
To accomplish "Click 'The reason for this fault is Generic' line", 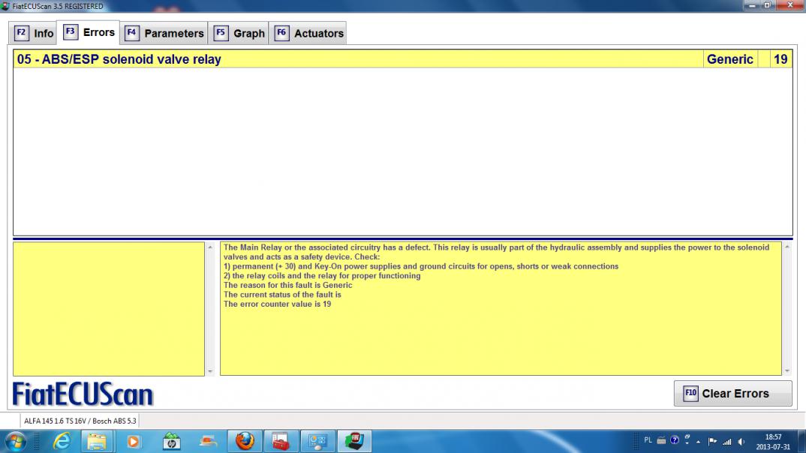I will [288, 285].
